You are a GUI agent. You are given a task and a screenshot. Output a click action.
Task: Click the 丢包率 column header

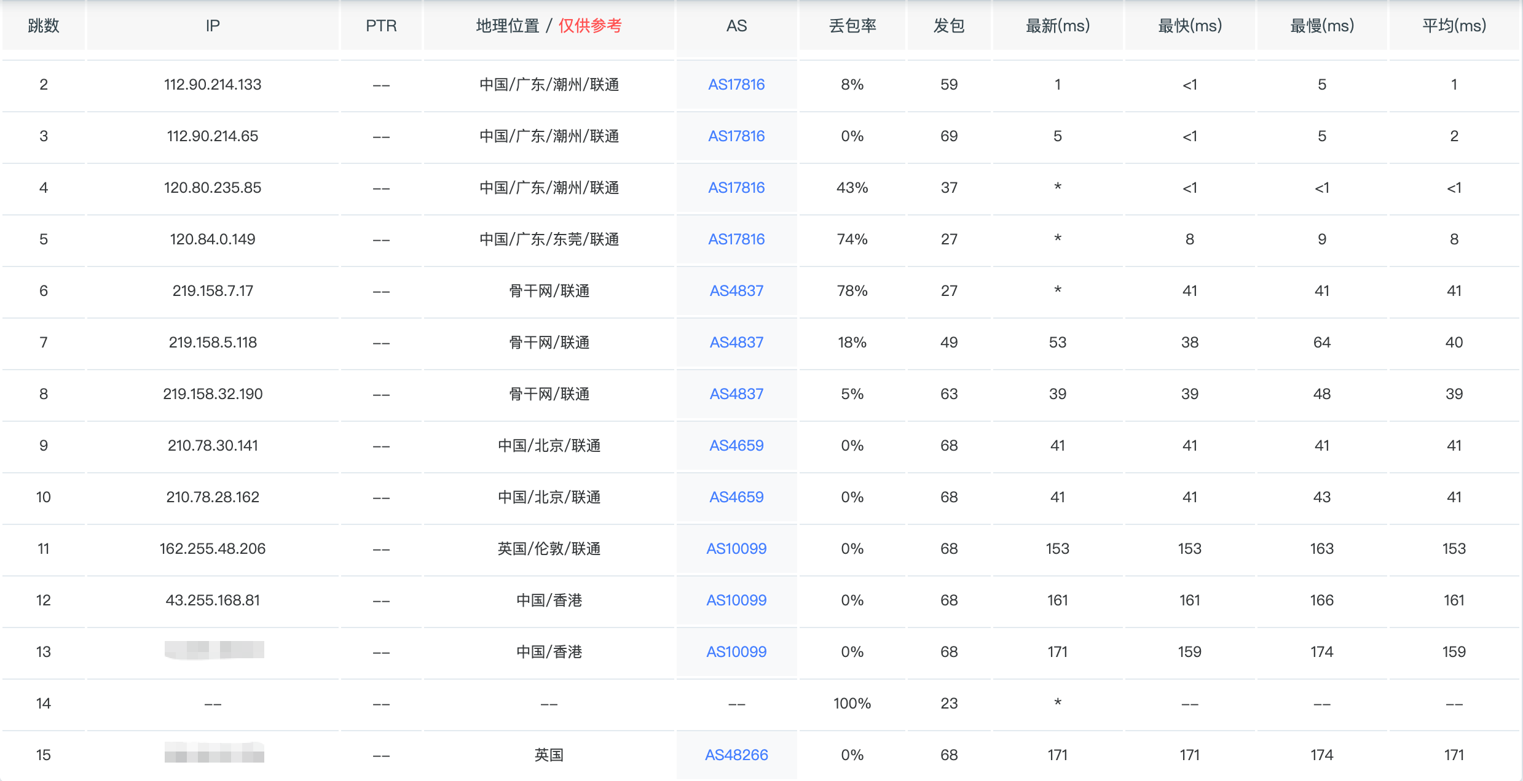click(852, 26)
